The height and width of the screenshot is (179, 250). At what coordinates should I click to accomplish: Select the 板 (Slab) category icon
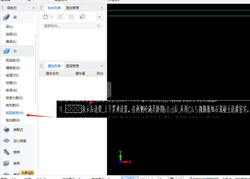point(6,51)
